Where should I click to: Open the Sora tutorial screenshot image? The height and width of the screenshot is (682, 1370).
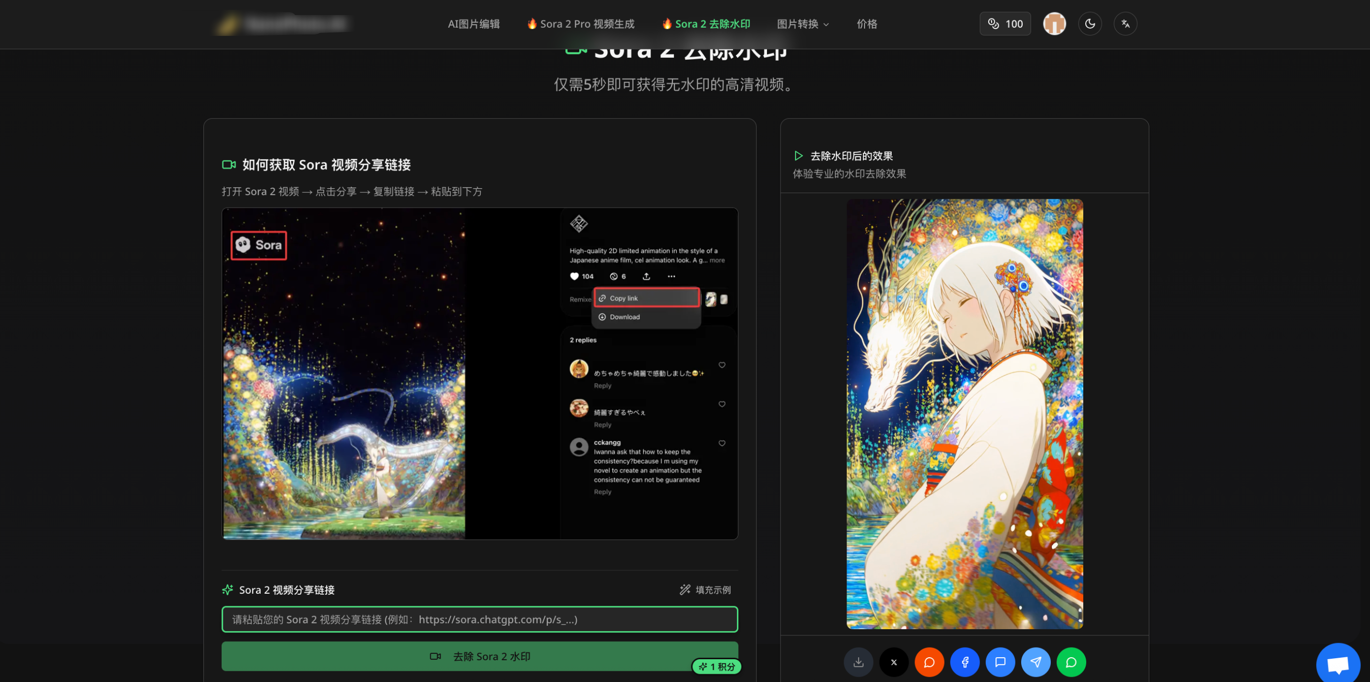click(x=479, y=373)
